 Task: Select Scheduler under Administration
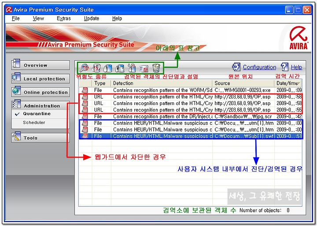click(34, 123)
